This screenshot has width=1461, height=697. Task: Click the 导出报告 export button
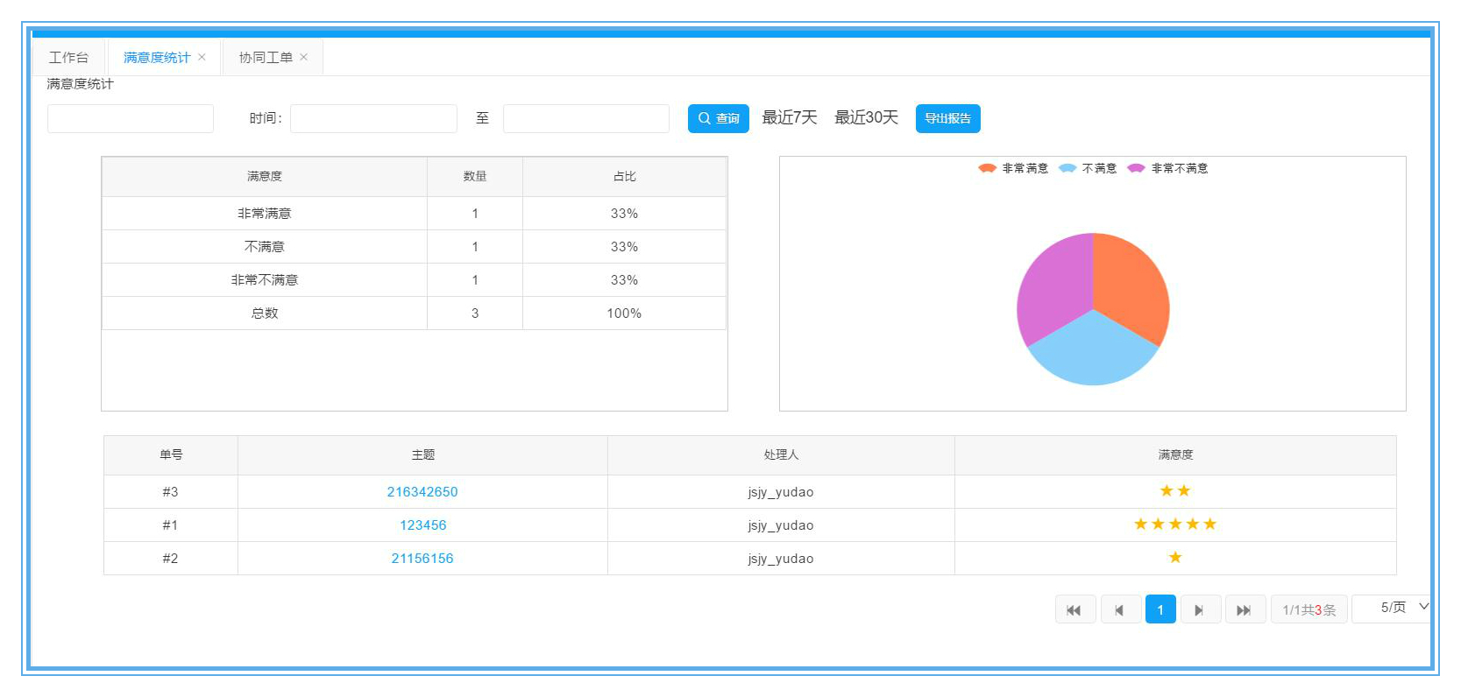947,118
